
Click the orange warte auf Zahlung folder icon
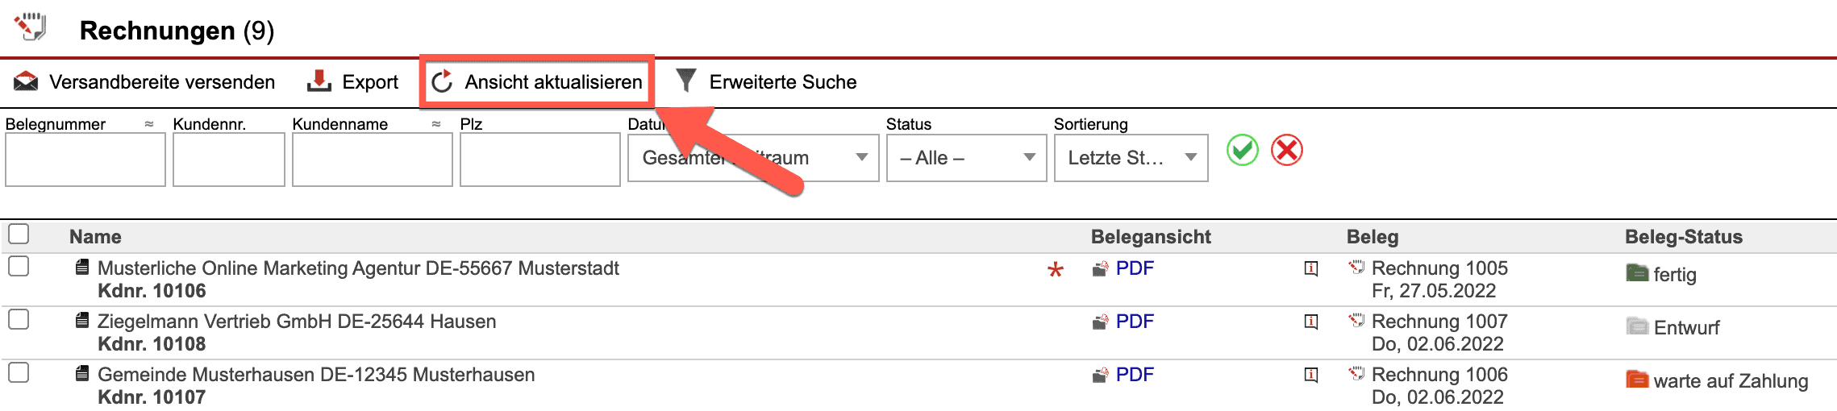(x=1636, y=380)
